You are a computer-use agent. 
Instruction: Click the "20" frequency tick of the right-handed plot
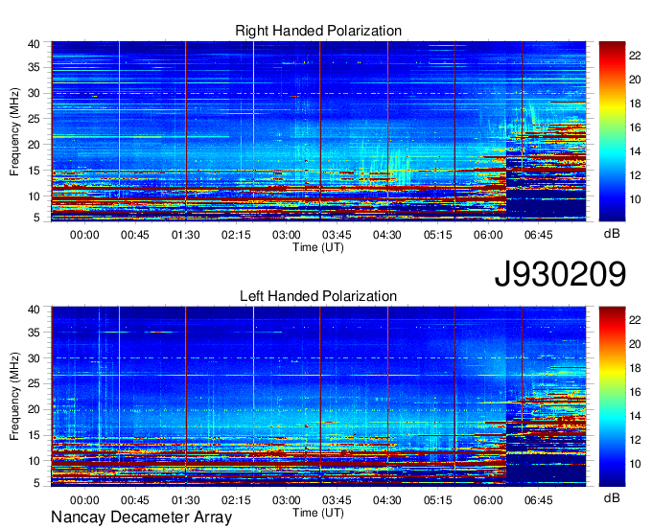34,145
